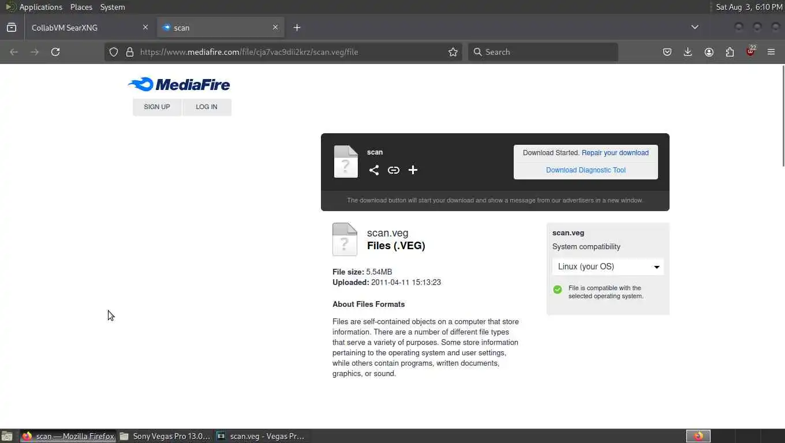Bookmark this page with the star icon
785x443 pixels.
pos(453,52)
